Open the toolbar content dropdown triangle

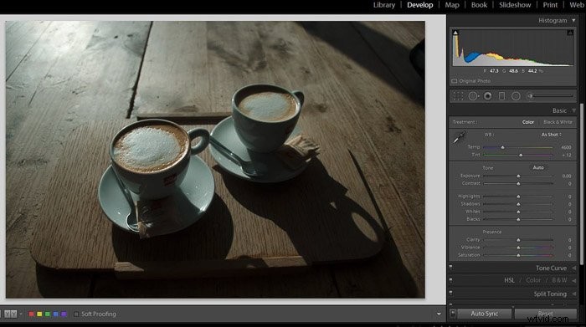click(x=439, y=314)
